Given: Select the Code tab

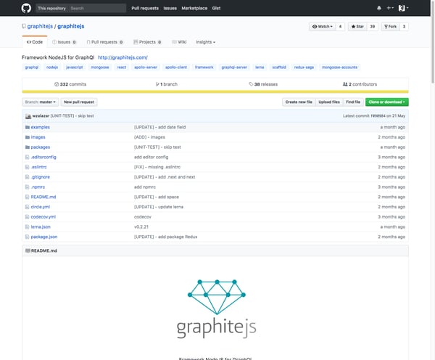Looking at the screenshot, I should click(35, 42).
